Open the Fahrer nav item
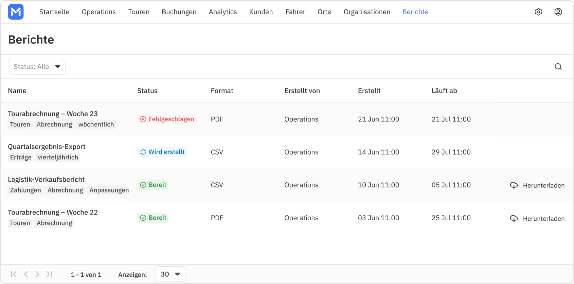 pyautogui.click(x=295, y=12)
